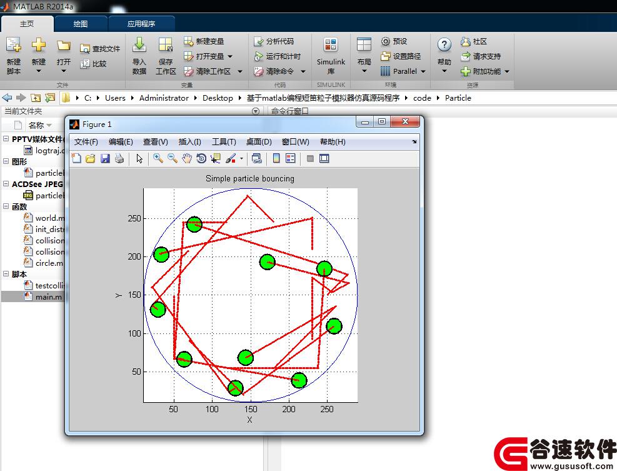The image size is (617, 471).
Task: Click the Insert Legend icon
Action: (291, 158)
